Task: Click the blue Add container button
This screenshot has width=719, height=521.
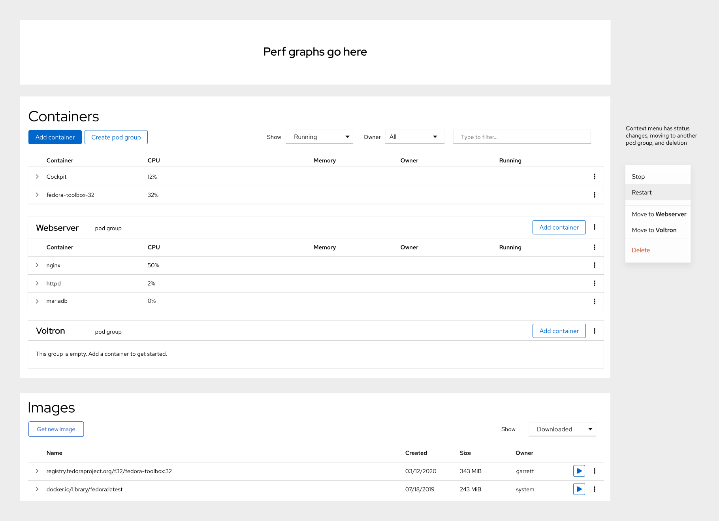Action: coord(55,137)
